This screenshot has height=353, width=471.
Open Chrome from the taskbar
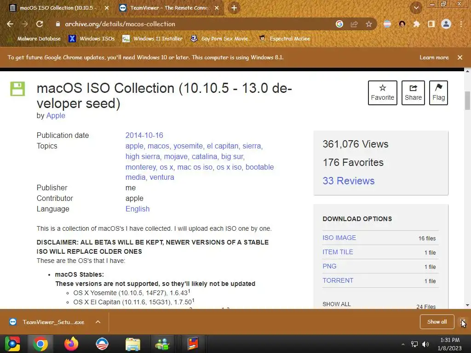click(40, 344)
